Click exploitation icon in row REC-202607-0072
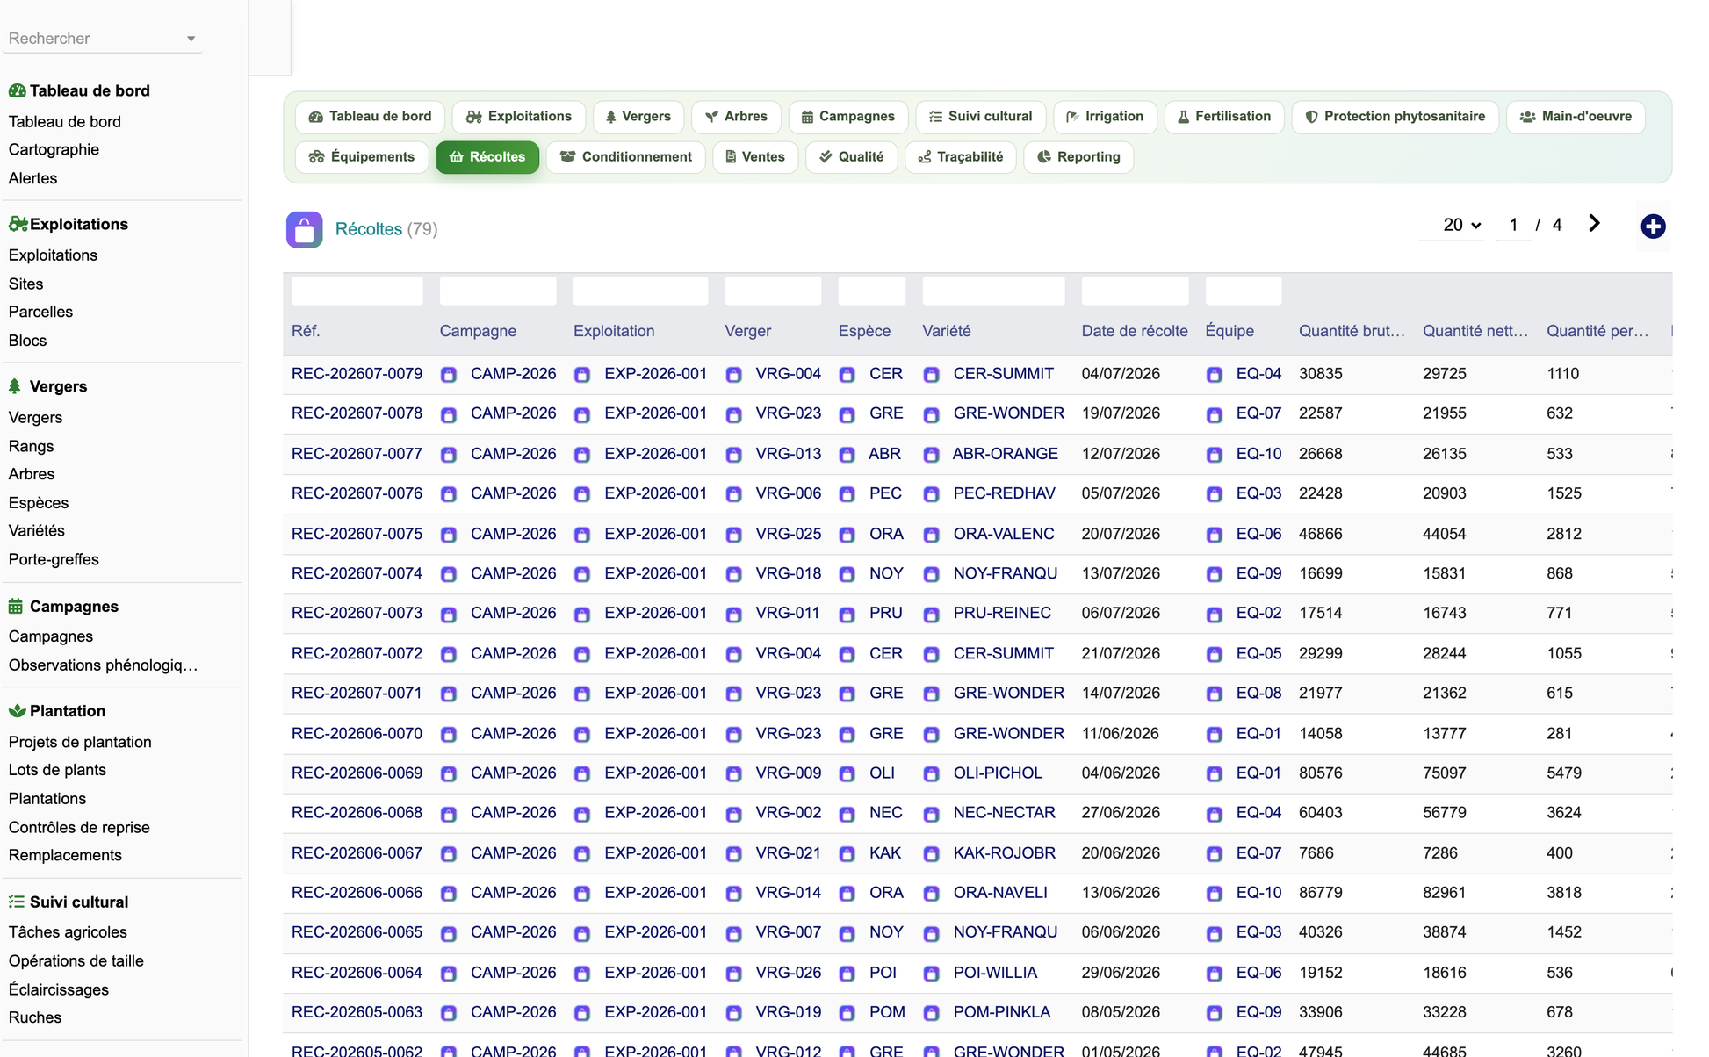 click(x=582, y=654)
